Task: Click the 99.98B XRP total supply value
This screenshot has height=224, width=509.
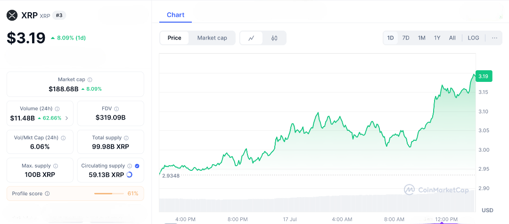Action: pyautogui.click(x=111, y=146)
